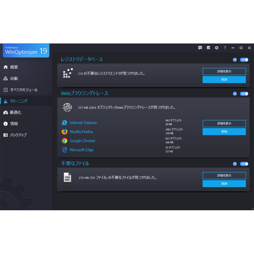
Task: Click the 不要なファイル document icon
Action: point(67,178)
